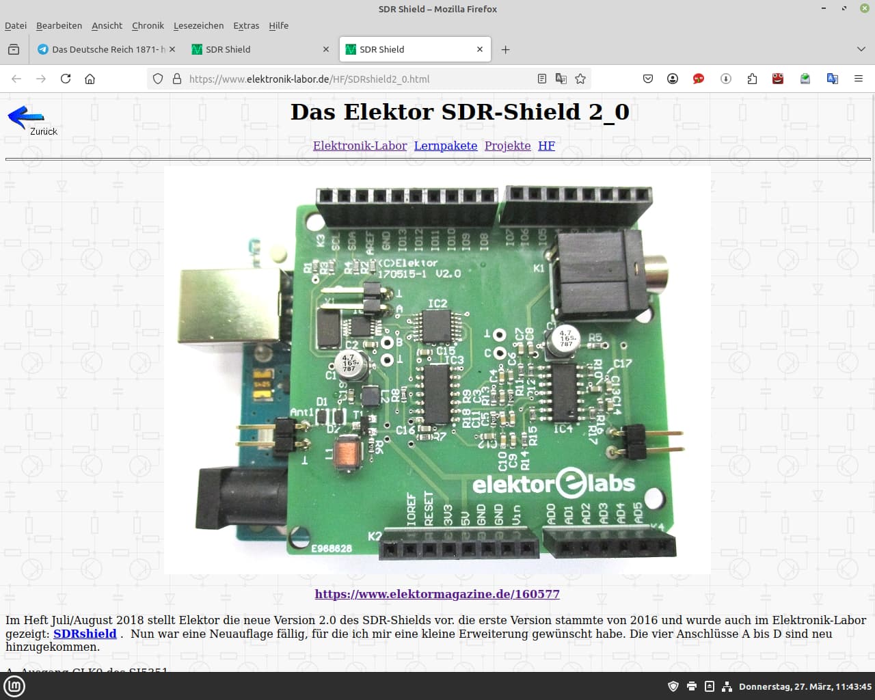Follow the elektormagazine.de/160577 link
The image size is (875, 700).
[437, 594]
